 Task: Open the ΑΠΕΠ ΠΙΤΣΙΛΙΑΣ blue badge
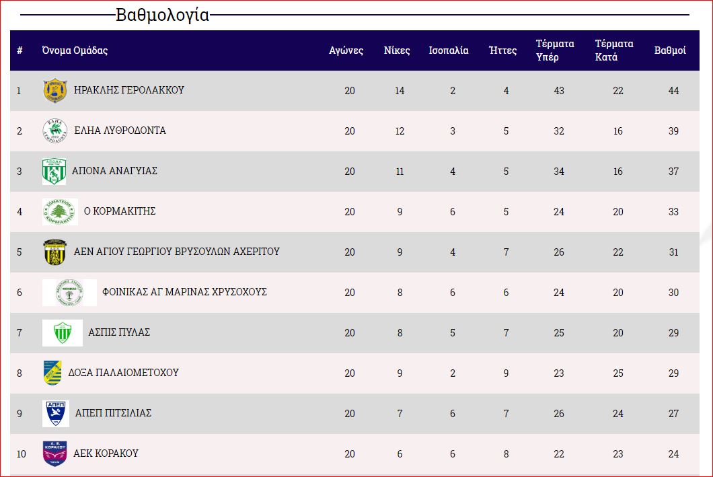coord(55,414)
